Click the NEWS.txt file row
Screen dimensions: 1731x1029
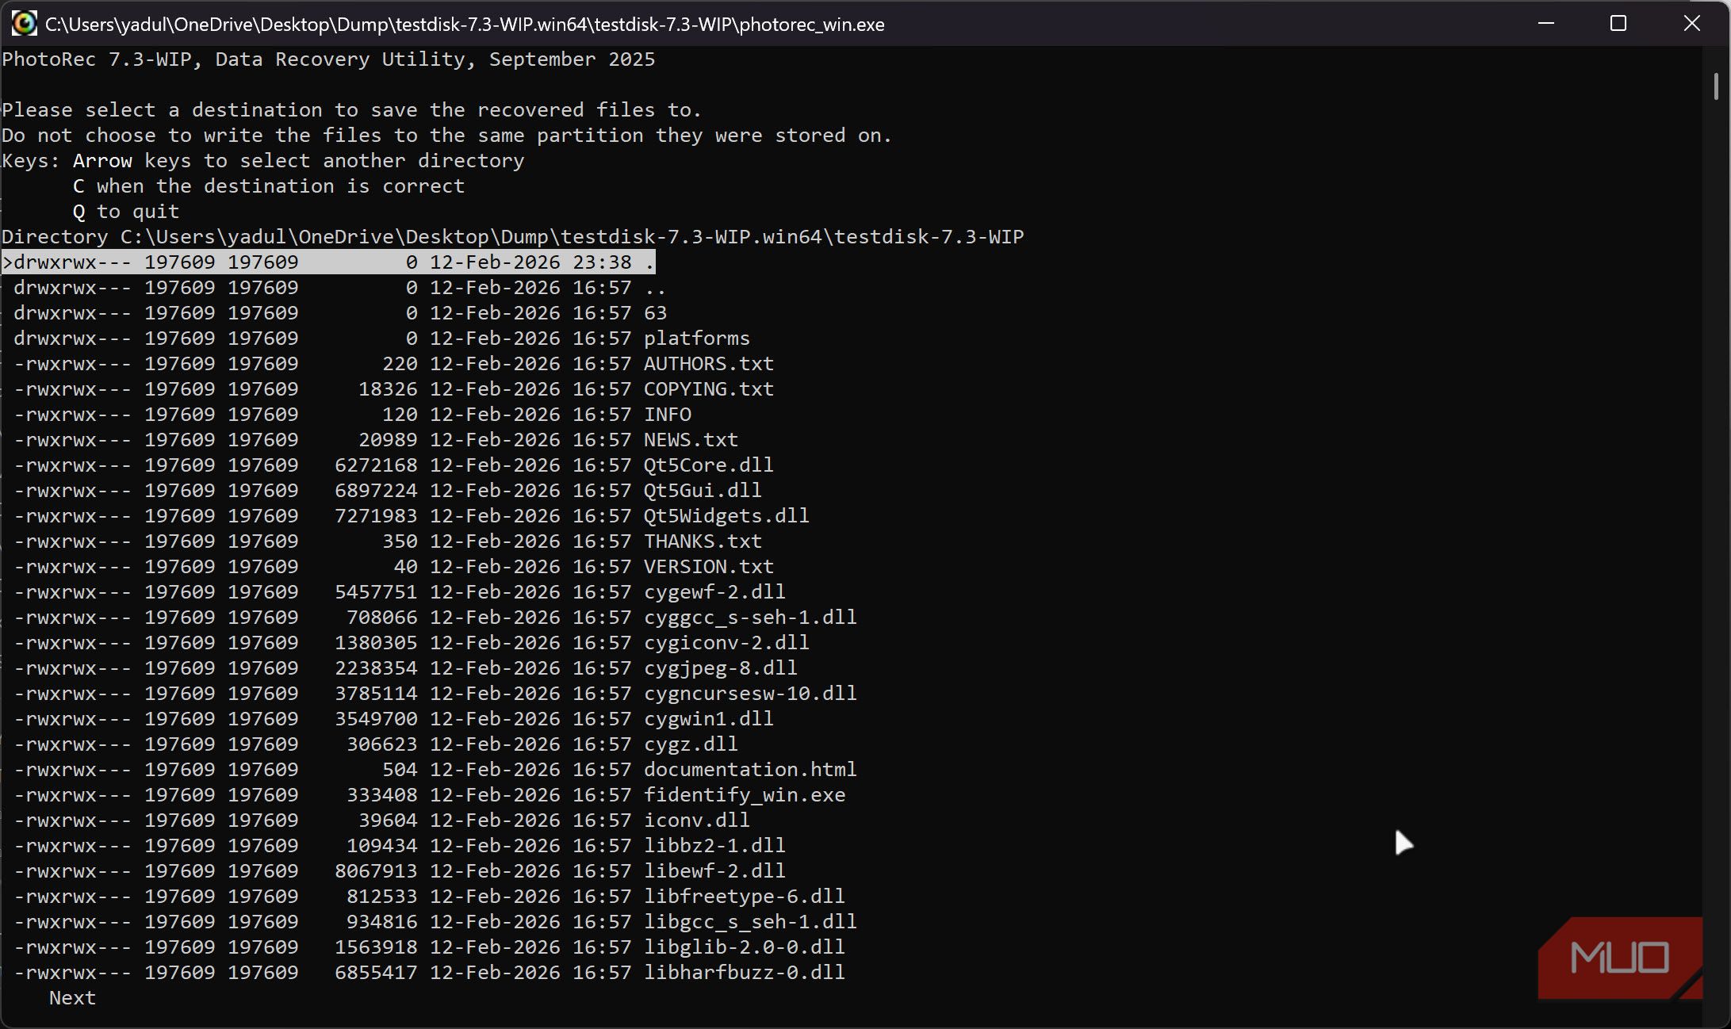point(376,440)
